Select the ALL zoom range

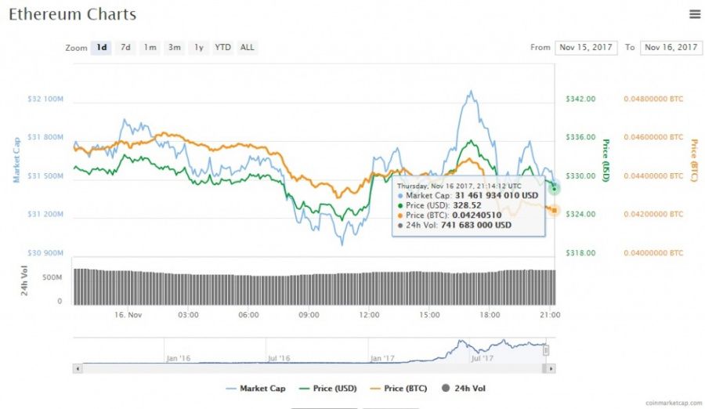[248, 47]
